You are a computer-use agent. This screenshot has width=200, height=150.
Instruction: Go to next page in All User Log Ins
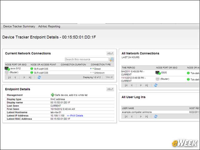141,116
